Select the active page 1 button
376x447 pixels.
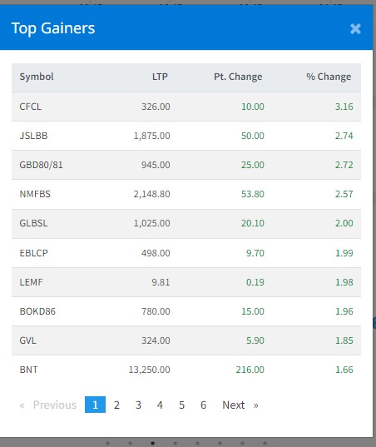click(95, 405)
